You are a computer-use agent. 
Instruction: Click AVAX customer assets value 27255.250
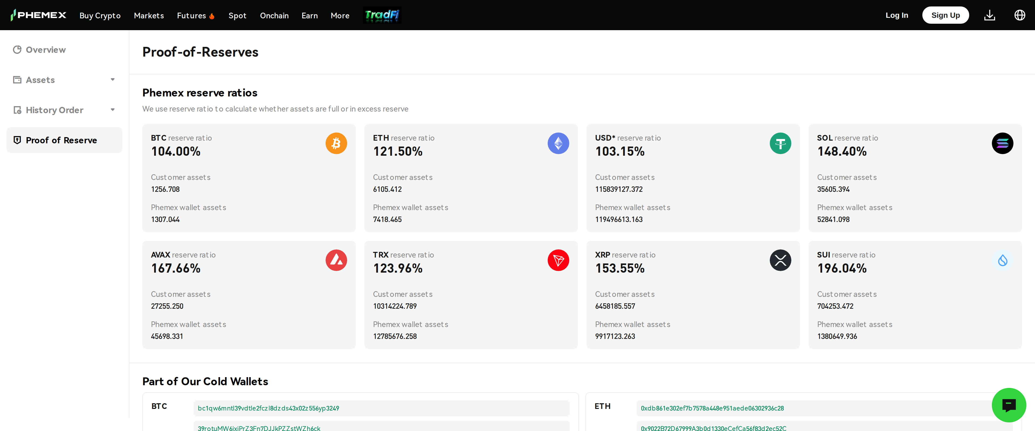[167, 306]
